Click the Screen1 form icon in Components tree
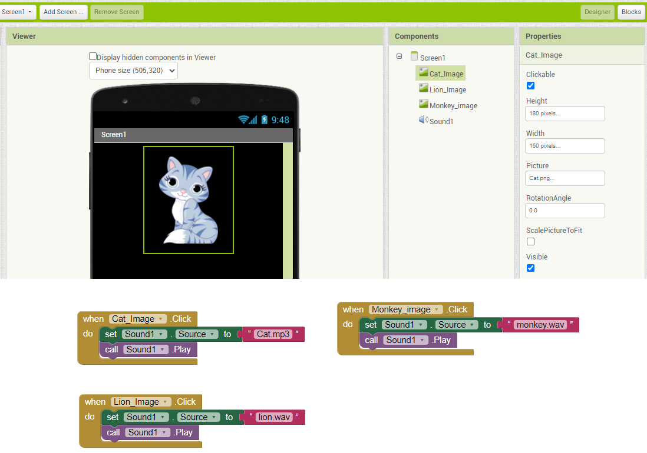Image resolution: width=647 pixels, height=453 pixels. click(414, 57)
